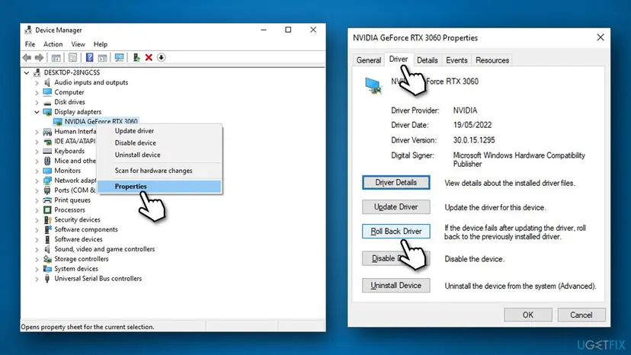This screenshot has width=631, height=355.
Task: Click the status bar text 'Opens property sheet'
Action: coord(88,327)
